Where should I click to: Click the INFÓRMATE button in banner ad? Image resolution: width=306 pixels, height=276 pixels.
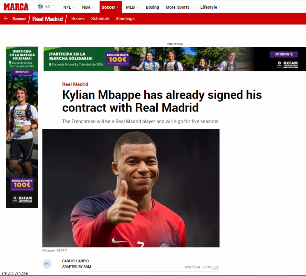pos(284,54)
